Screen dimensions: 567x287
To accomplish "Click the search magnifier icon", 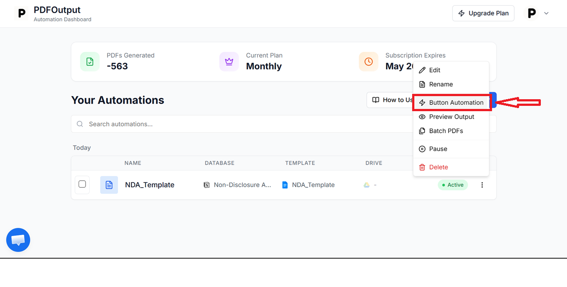I will 80,124.
